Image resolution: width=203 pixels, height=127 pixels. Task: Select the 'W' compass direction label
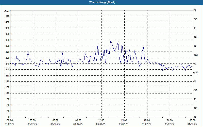195,64
